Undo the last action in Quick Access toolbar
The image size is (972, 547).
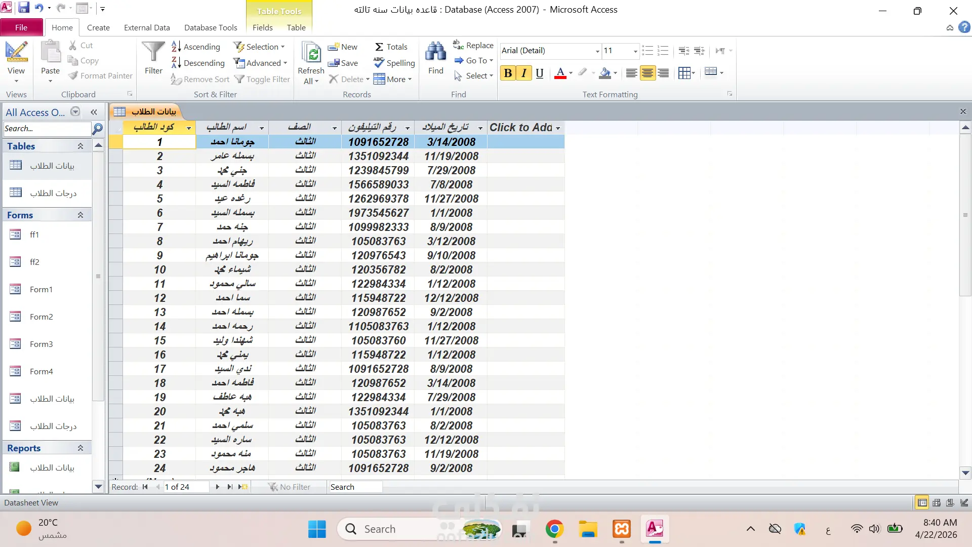pos(39,8)
